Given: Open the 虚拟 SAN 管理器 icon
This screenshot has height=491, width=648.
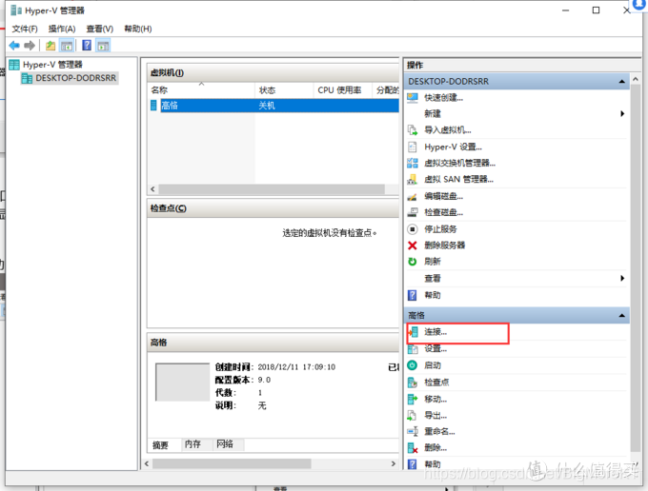Looking at the screenshot, I should coord(413,180).
